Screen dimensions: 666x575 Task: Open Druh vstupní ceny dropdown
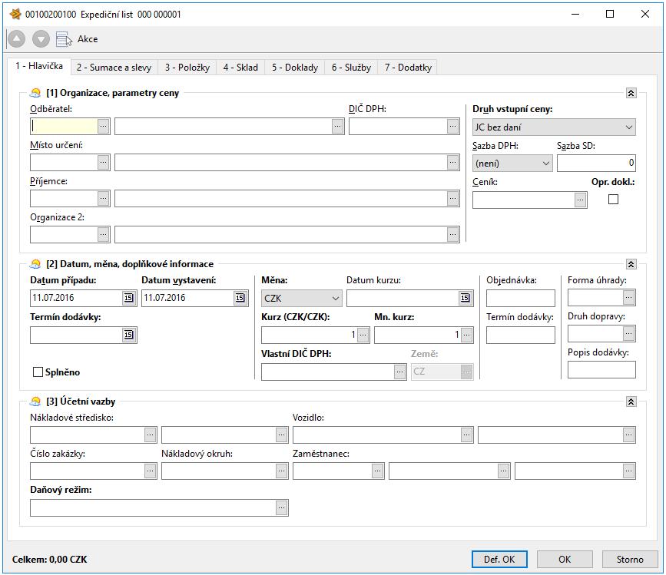click(x=554, y=127)
